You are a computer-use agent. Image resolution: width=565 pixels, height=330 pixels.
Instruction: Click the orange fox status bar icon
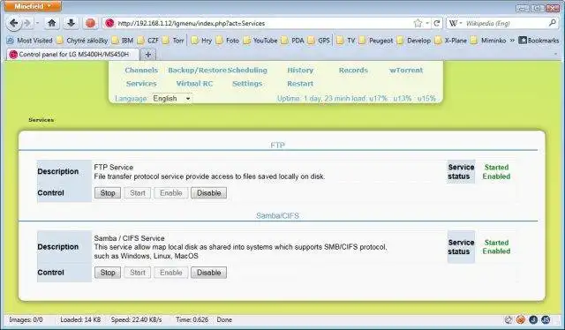pyautogui.click(x=521, y=319)
